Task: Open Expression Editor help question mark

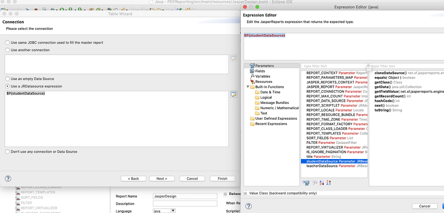Action: 249,206
